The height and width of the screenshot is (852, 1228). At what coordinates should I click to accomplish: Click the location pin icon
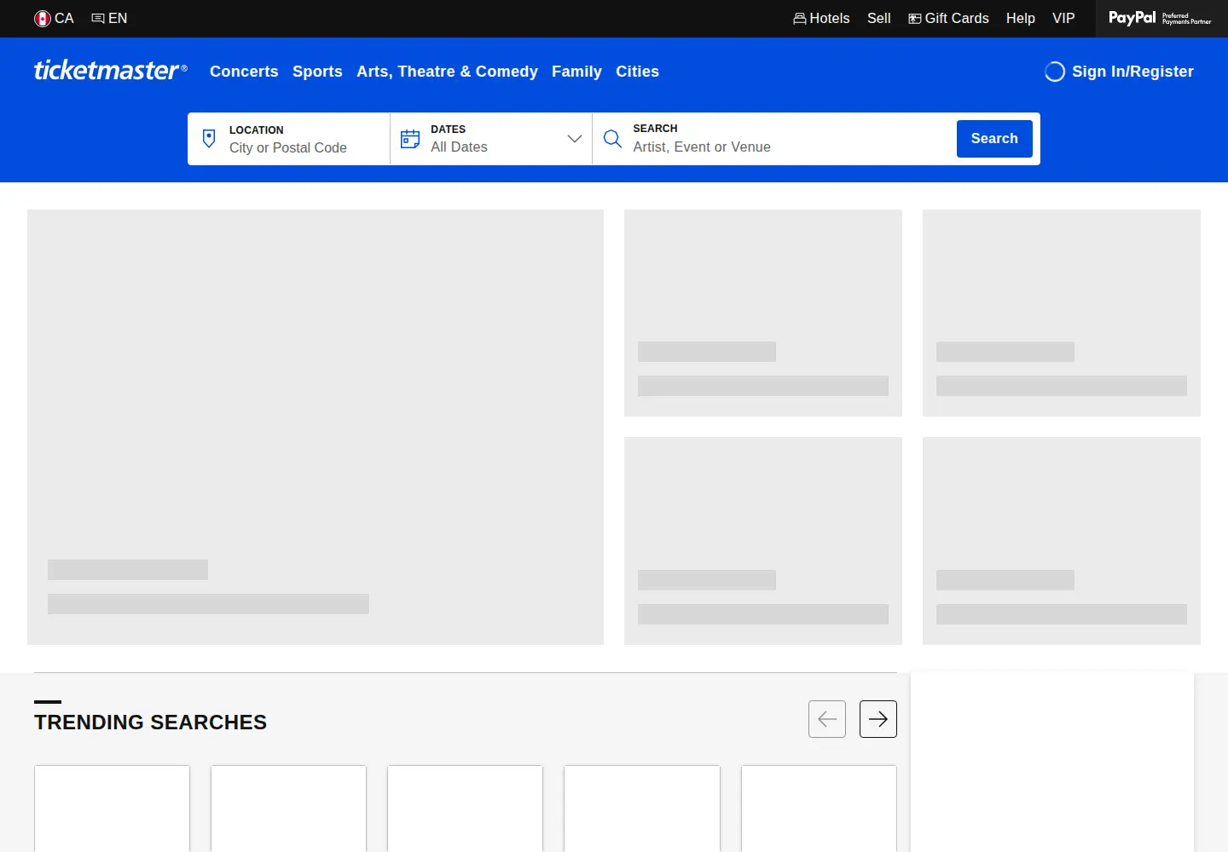(x=209, y=138)
